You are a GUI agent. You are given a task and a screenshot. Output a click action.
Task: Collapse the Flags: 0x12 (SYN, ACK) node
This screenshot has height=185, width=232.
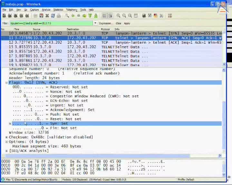pyautogui.click(x=6, y=83)
